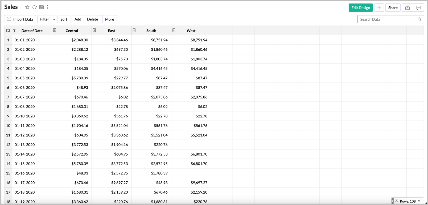This screenshot has width=428, height=205.
Task: Select row number 17
Action: (8, 192)
